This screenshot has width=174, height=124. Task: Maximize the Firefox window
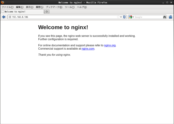(x=167, y=2)
